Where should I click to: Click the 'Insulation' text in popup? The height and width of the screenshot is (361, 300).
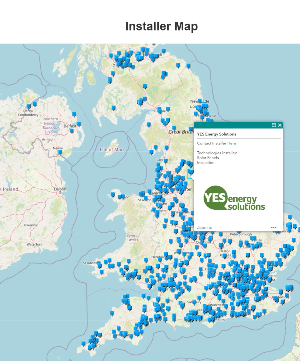click(x=206, y=163)
